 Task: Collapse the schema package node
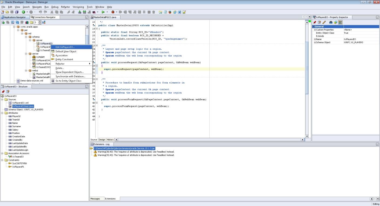click(x=26, y=37)
